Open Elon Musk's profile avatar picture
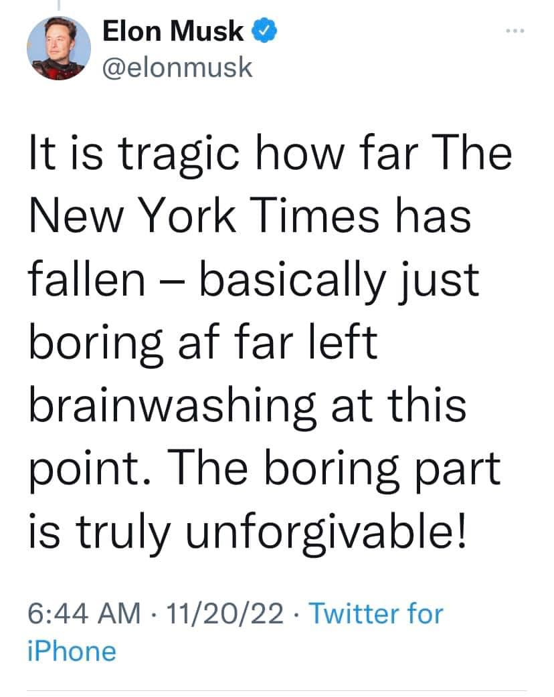554x697 pixels. pyautogui.click(x=59, y=48)
